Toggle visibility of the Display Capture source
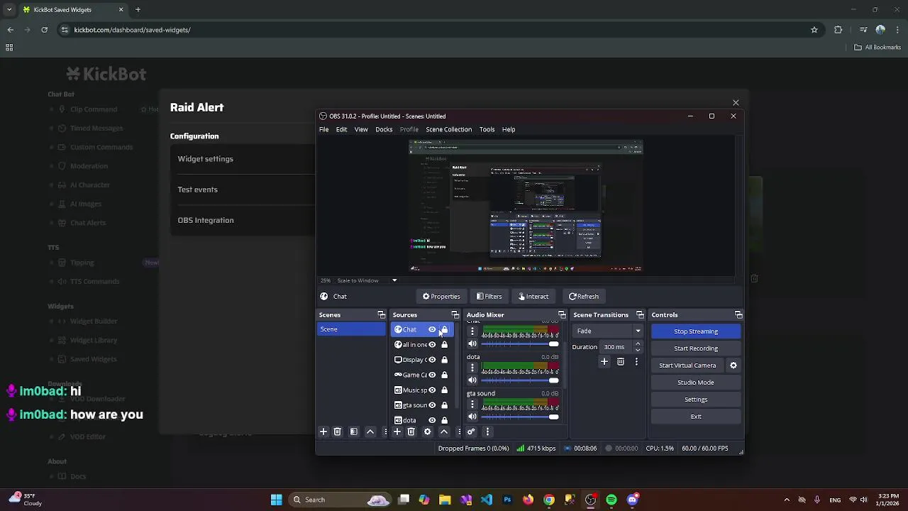This screenshot has height=511, width=908. pos(432,360)
